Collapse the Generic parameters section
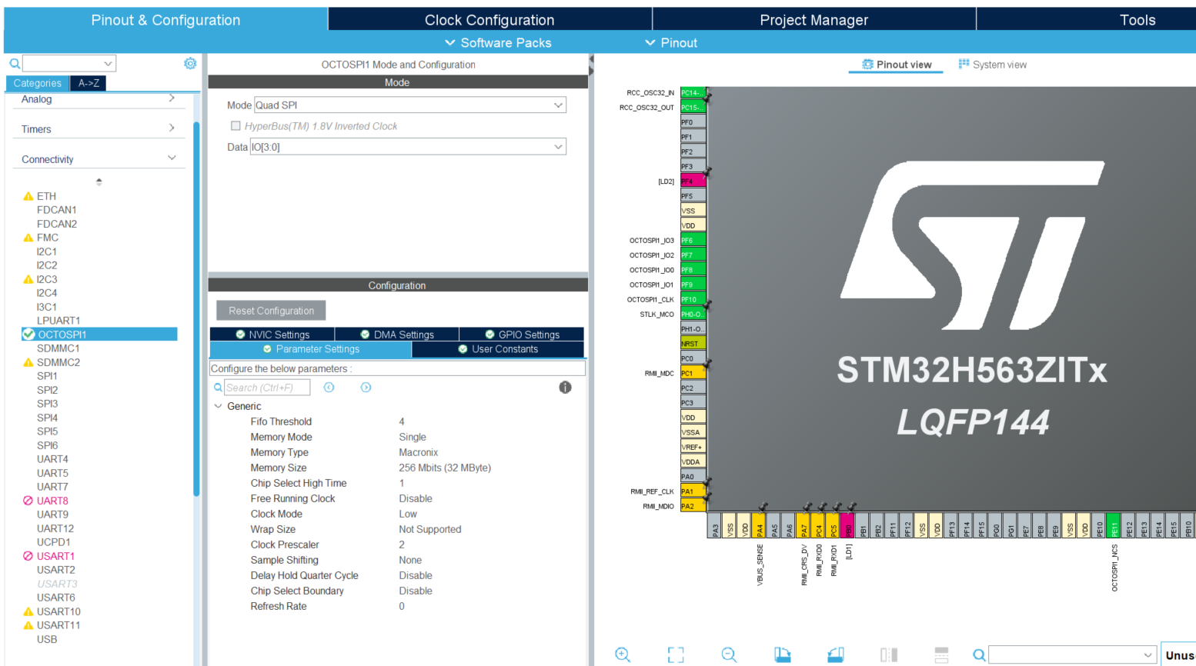The image size is (1196, 666). coord(219,405)
